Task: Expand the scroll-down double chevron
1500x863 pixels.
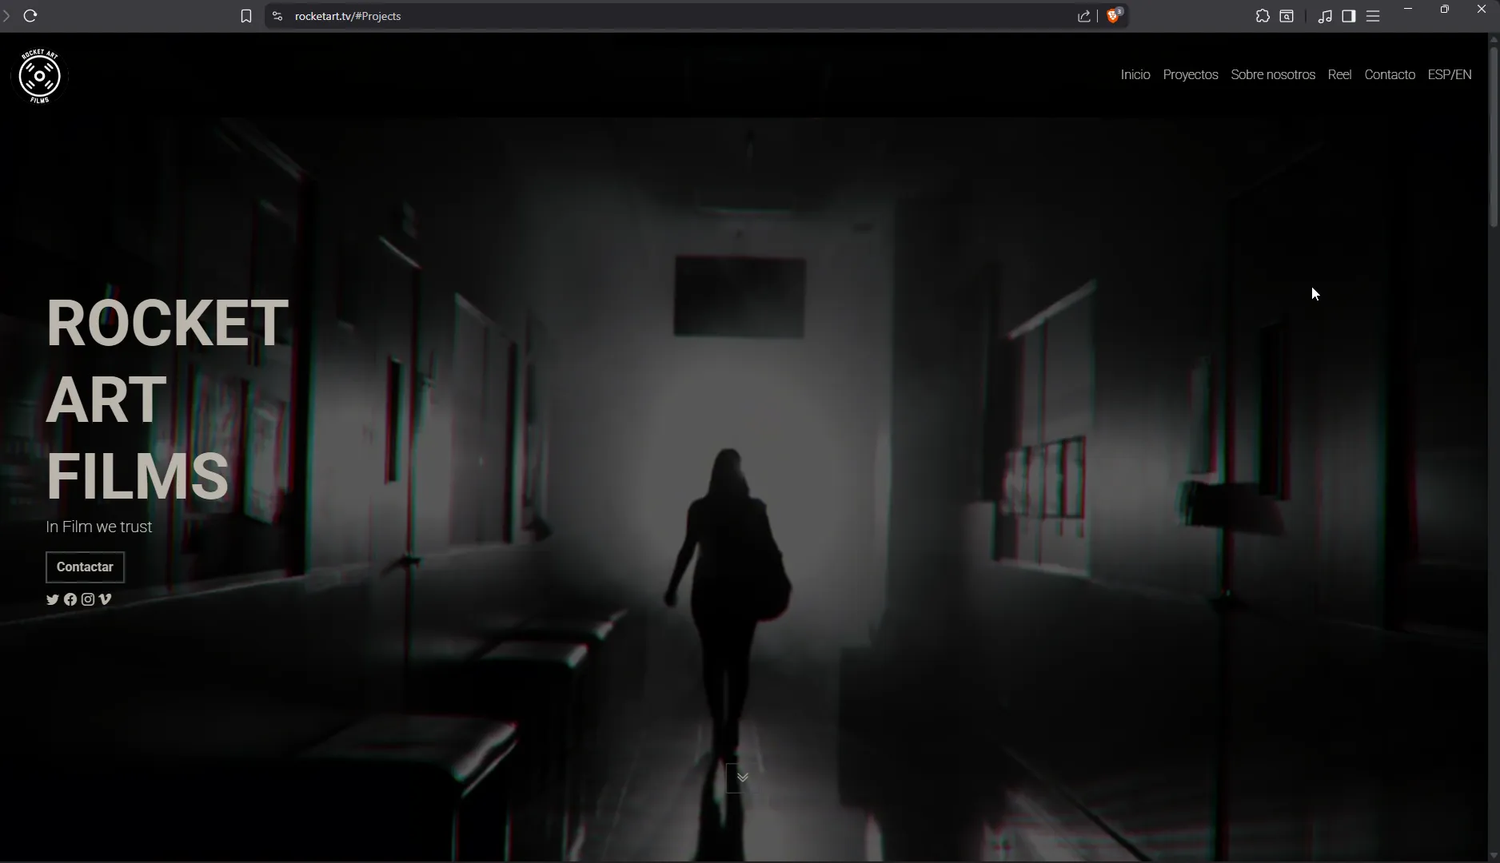Action: click(x=741, y=777)
